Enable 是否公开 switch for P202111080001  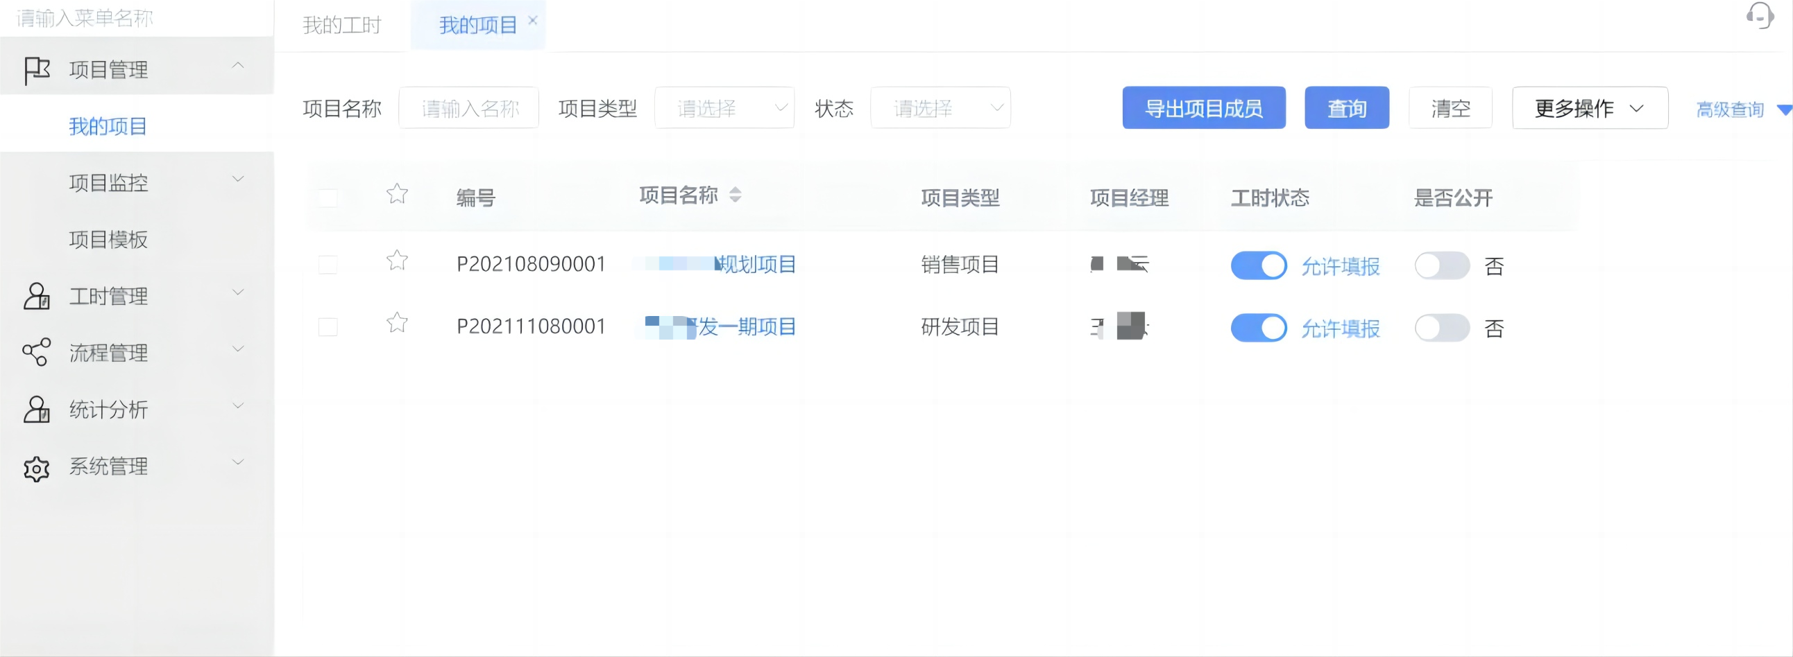(1441, 328)
